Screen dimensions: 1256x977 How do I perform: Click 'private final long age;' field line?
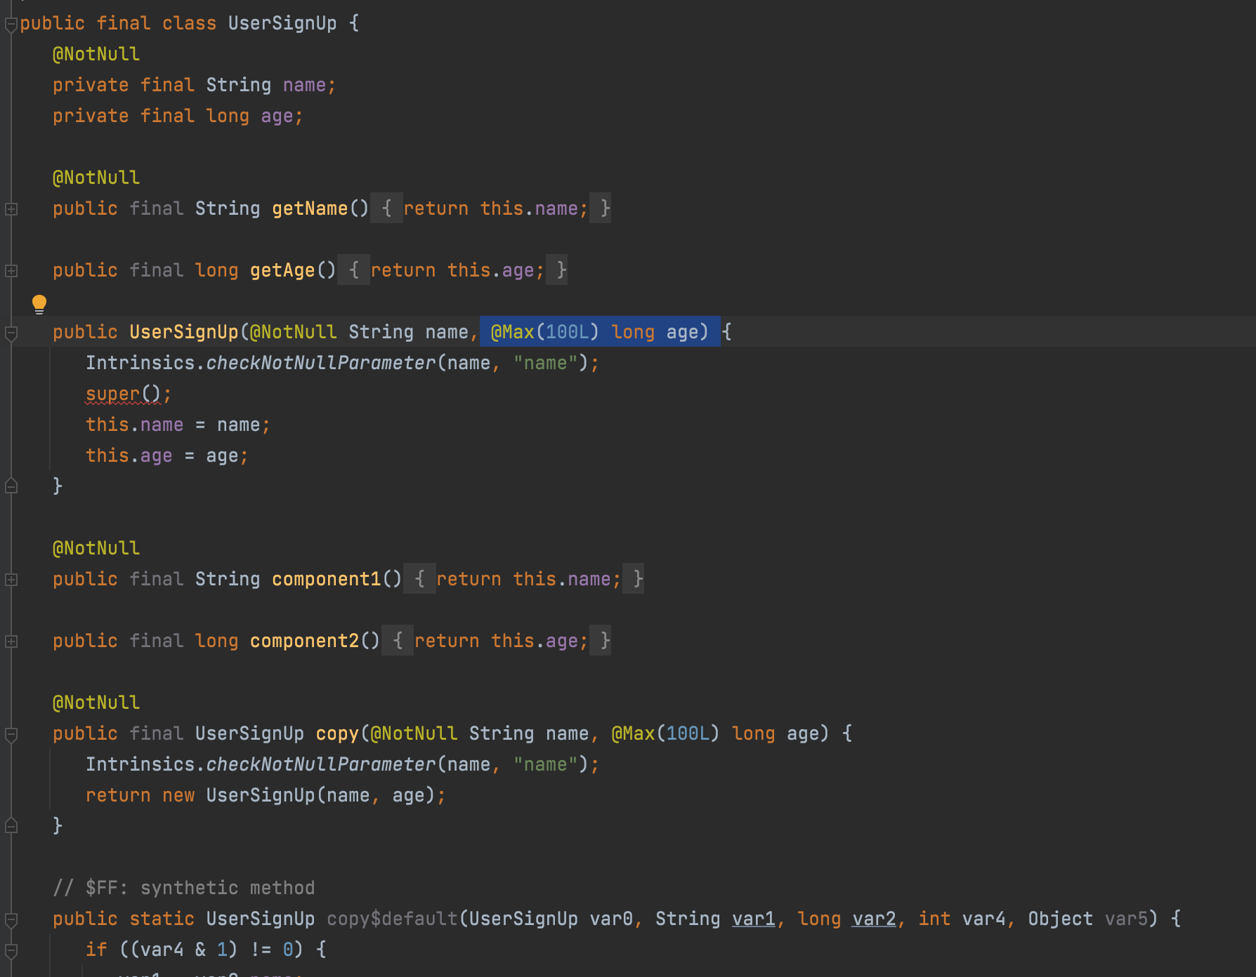[178, 116]
